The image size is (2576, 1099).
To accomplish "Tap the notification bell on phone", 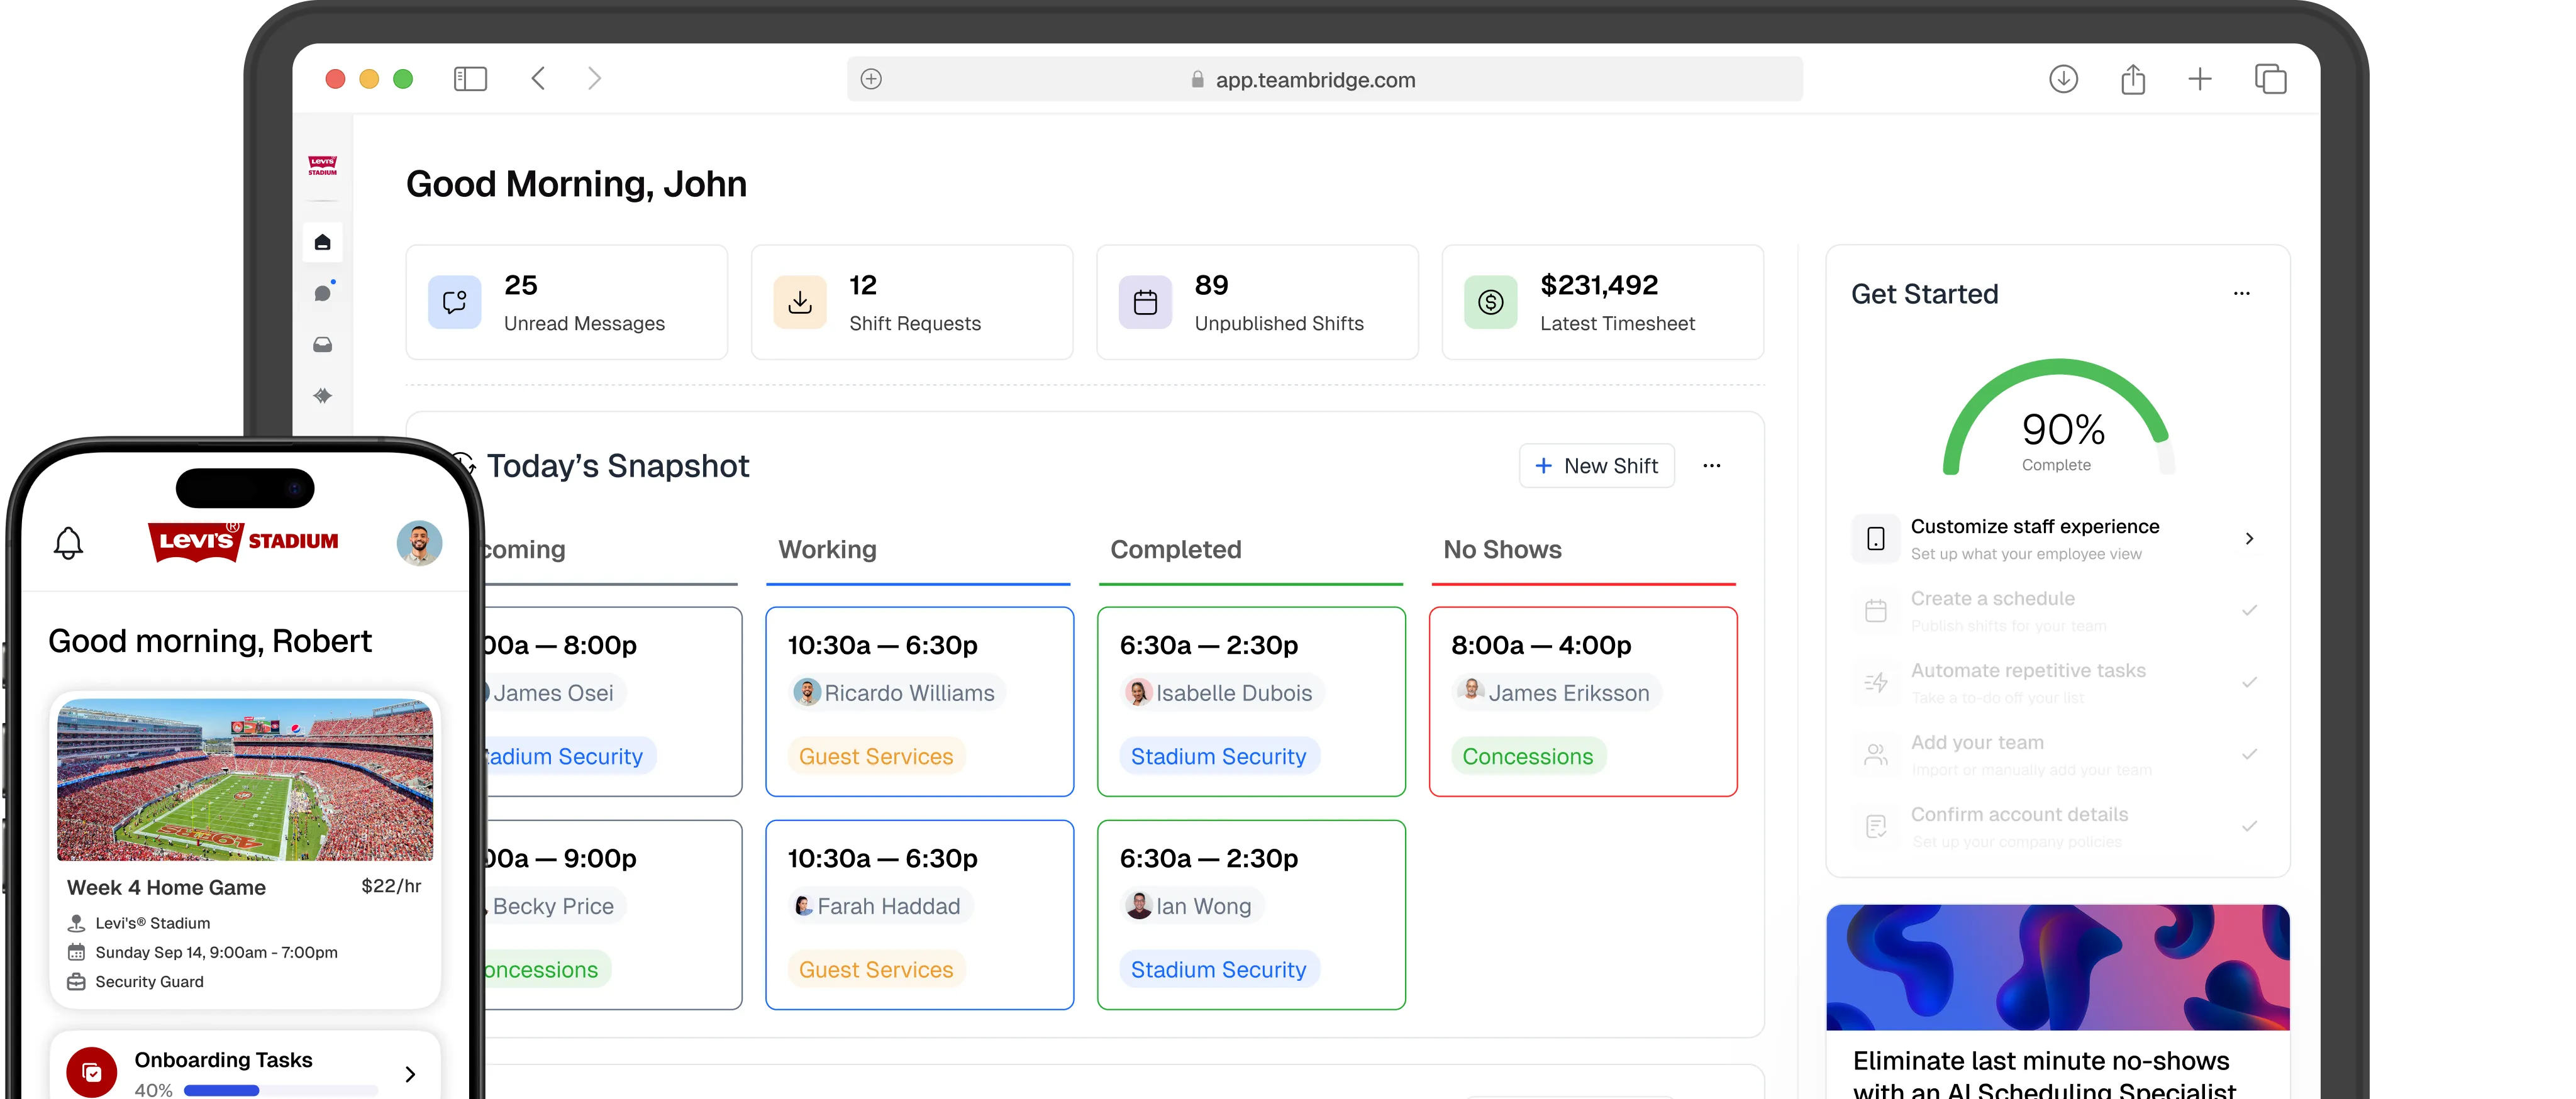I will (68, 543).
